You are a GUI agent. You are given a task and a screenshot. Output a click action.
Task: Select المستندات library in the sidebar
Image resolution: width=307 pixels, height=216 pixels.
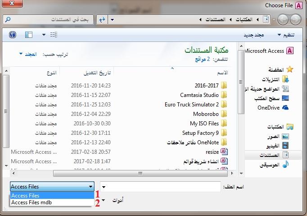[273, 155]
